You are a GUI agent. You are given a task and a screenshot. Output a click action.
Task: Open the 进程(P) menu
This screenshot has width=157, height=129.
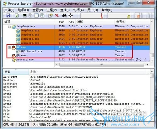51,10
